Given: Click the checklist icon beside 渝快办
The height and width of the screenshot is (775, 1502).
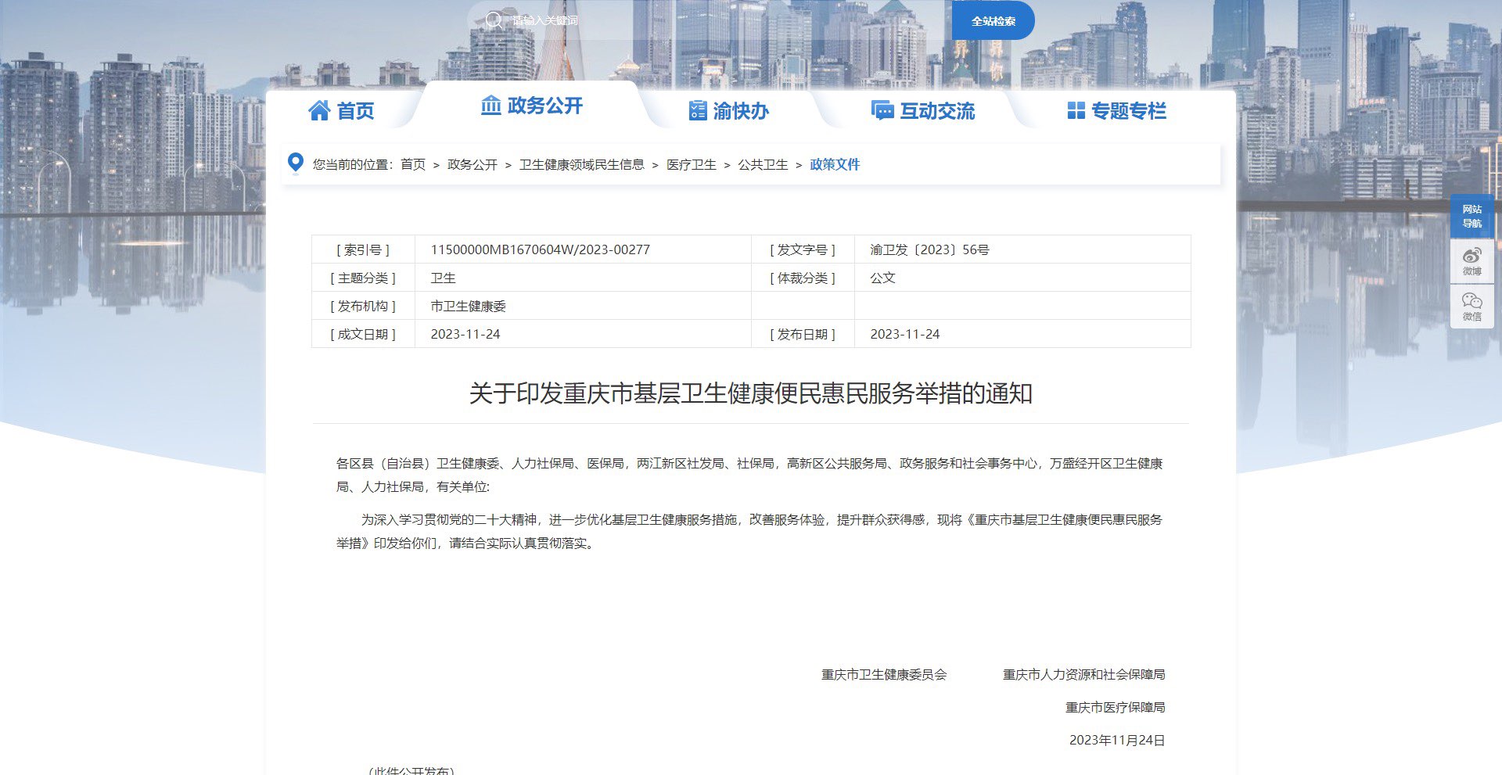Looking at the screenshot, I should 697,111.
